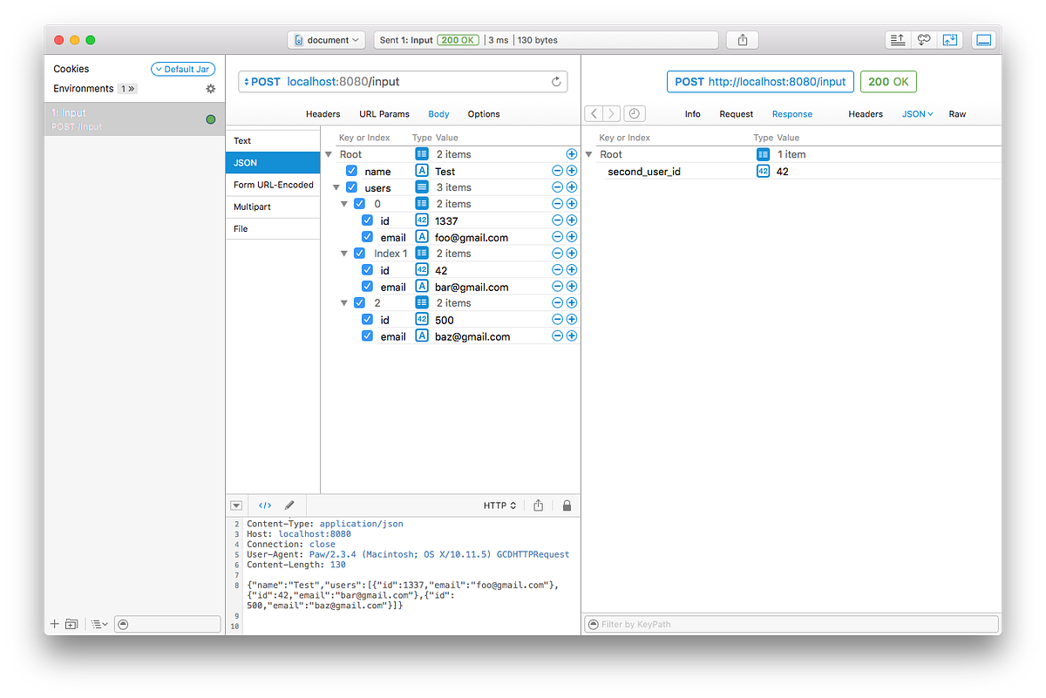Collapse the users item 2 disclosure triangle
Viewport: 1046px width, 698px height.
(344, 303)
